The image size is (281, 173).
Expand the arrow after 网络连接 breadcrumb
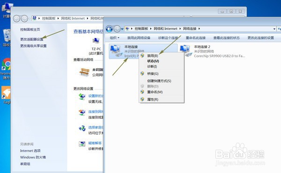tap(199, 29)
